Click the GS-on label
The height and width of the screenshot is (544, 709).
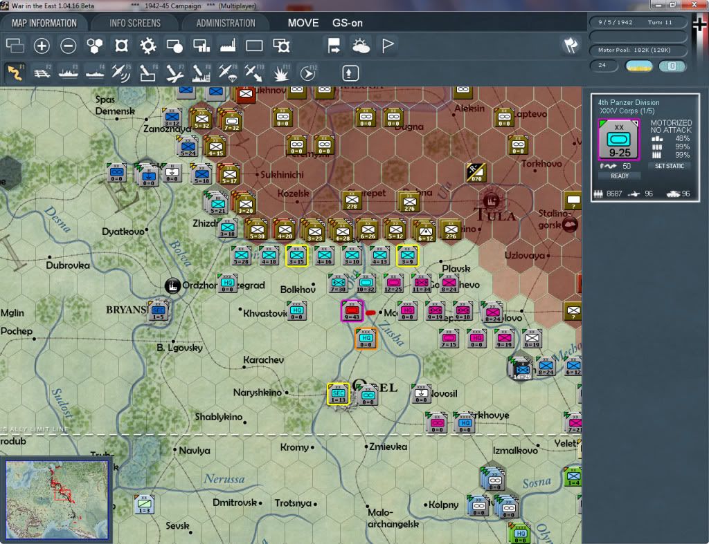coord(348,23)
